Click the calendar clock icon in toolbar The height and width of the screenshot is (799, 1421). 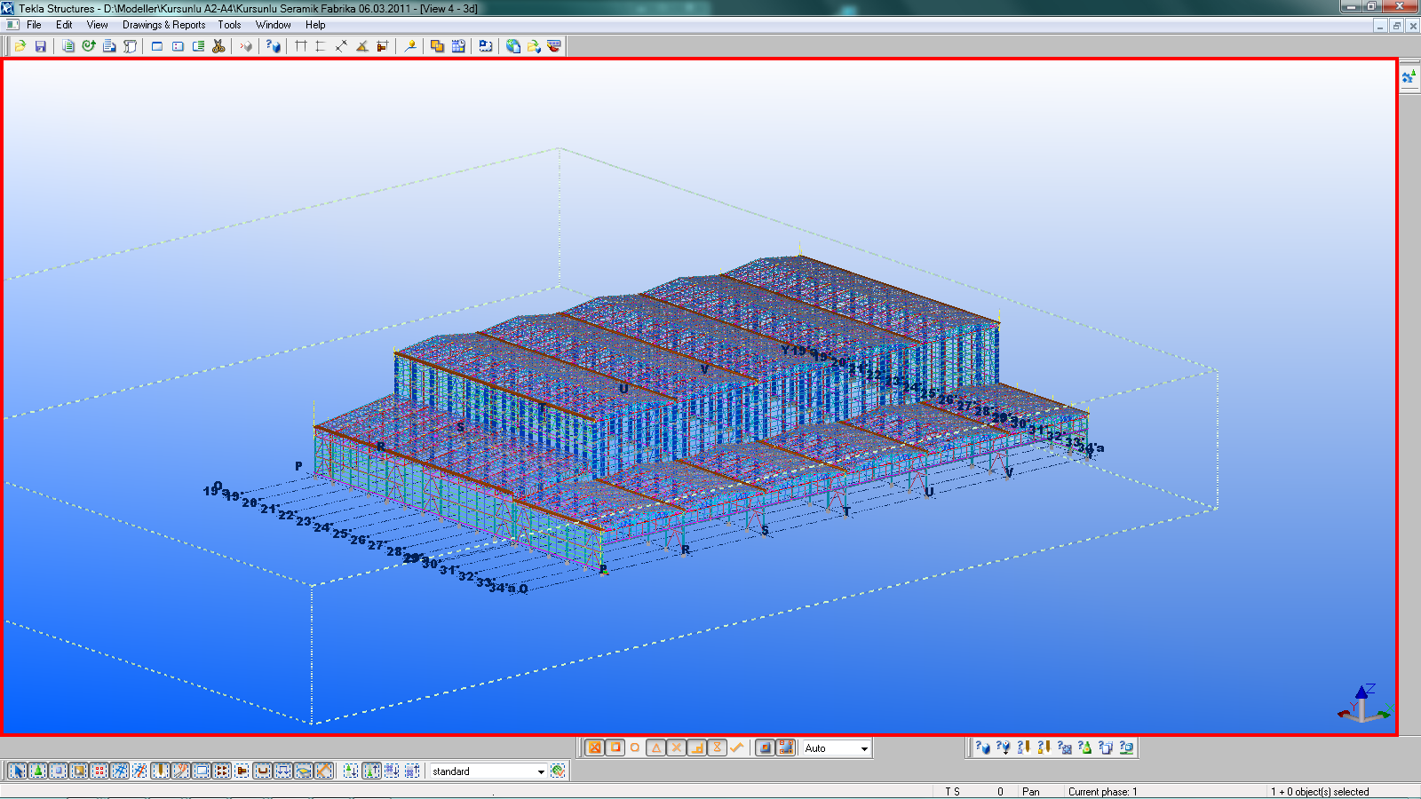tap(458, 46)
